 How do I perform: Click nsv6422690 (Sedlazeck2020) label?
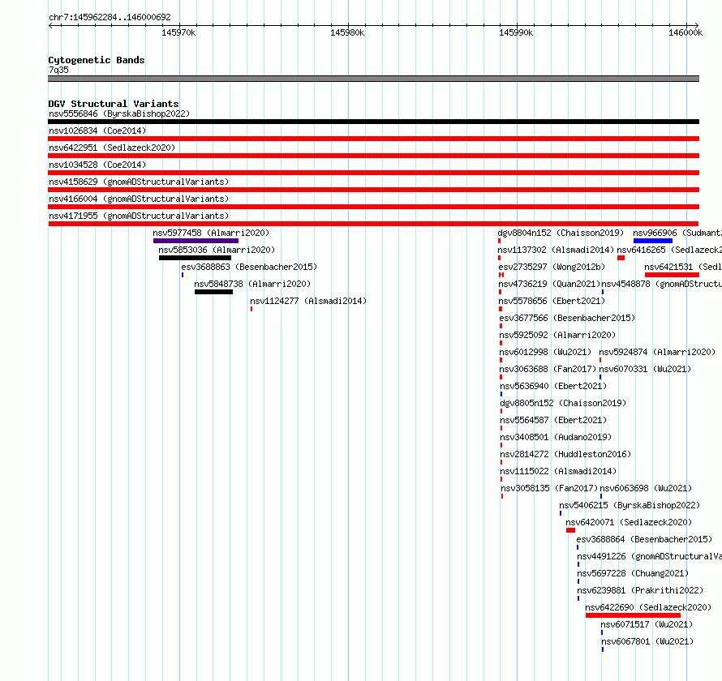tap(648, 607)
